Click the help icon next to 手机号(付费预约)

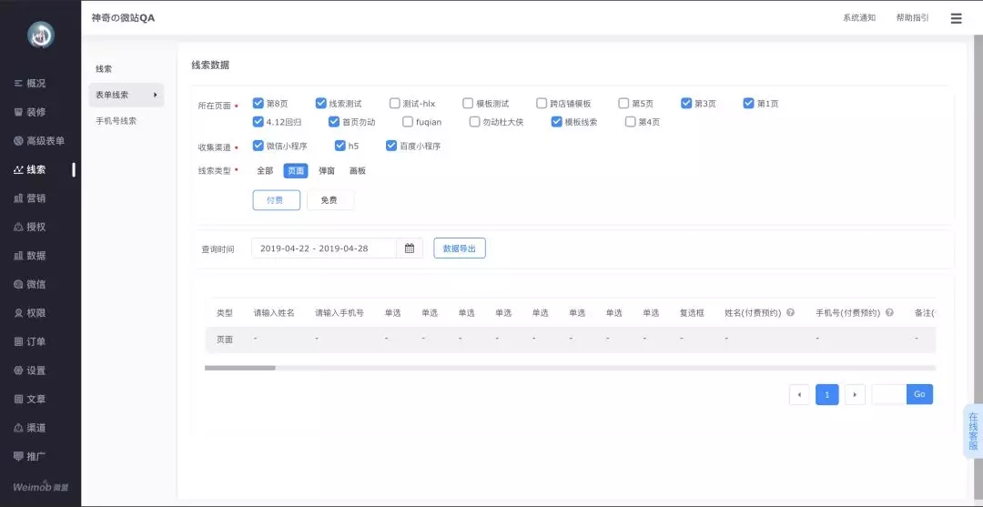pyautogui.click(x=889, y=312)
